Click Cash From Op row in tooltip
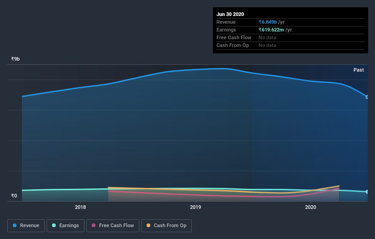The width and height of the screenshot is (375, 239). click(290, 45)
